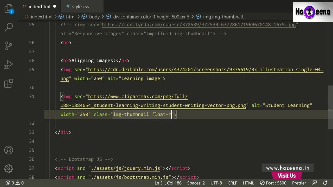Open the notifications bell icon
The width and height of the screenshot is (333, 187).
point(325,183)
